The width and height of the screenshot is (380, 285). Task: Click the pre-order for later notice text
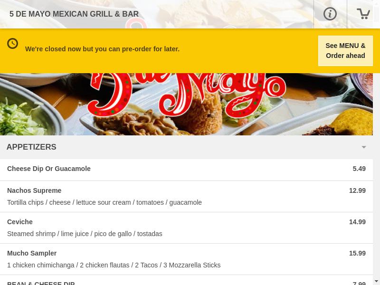pos(102,49)
